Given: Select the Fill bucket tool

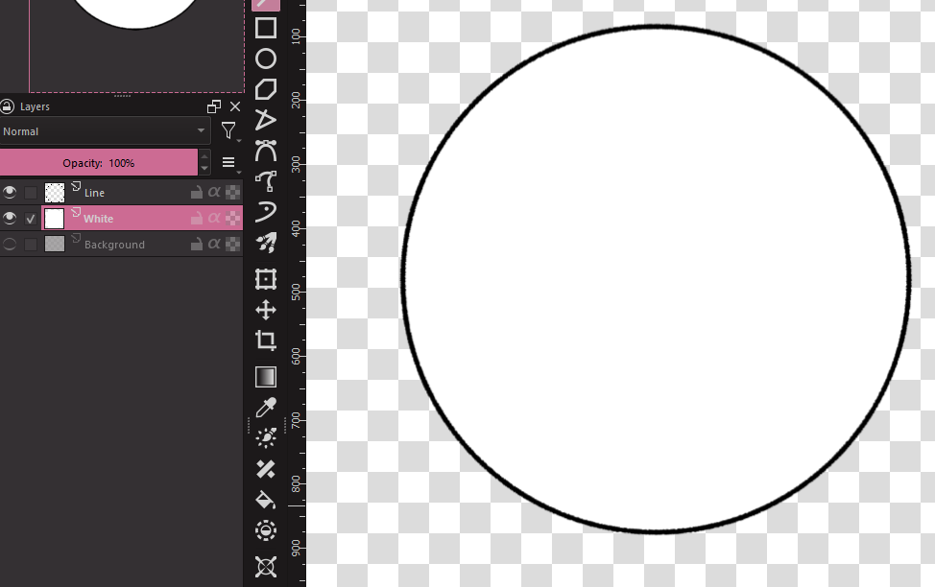Looking at the screenshot, I should [266, 500].
